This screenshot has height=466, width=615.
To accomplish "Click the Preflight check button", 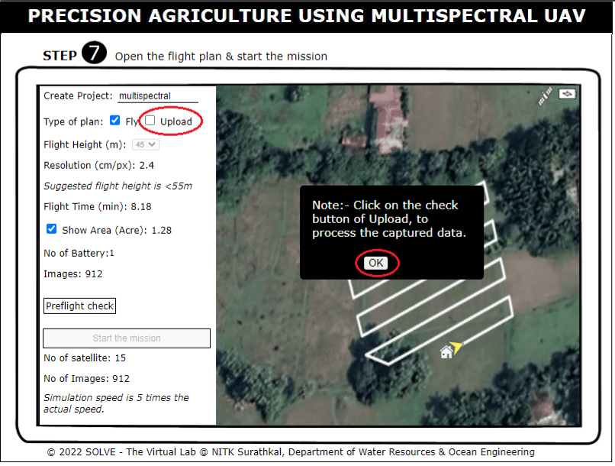I will point(79,306).
